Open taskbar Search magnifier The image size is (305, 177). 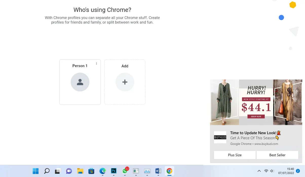point(47,171)
